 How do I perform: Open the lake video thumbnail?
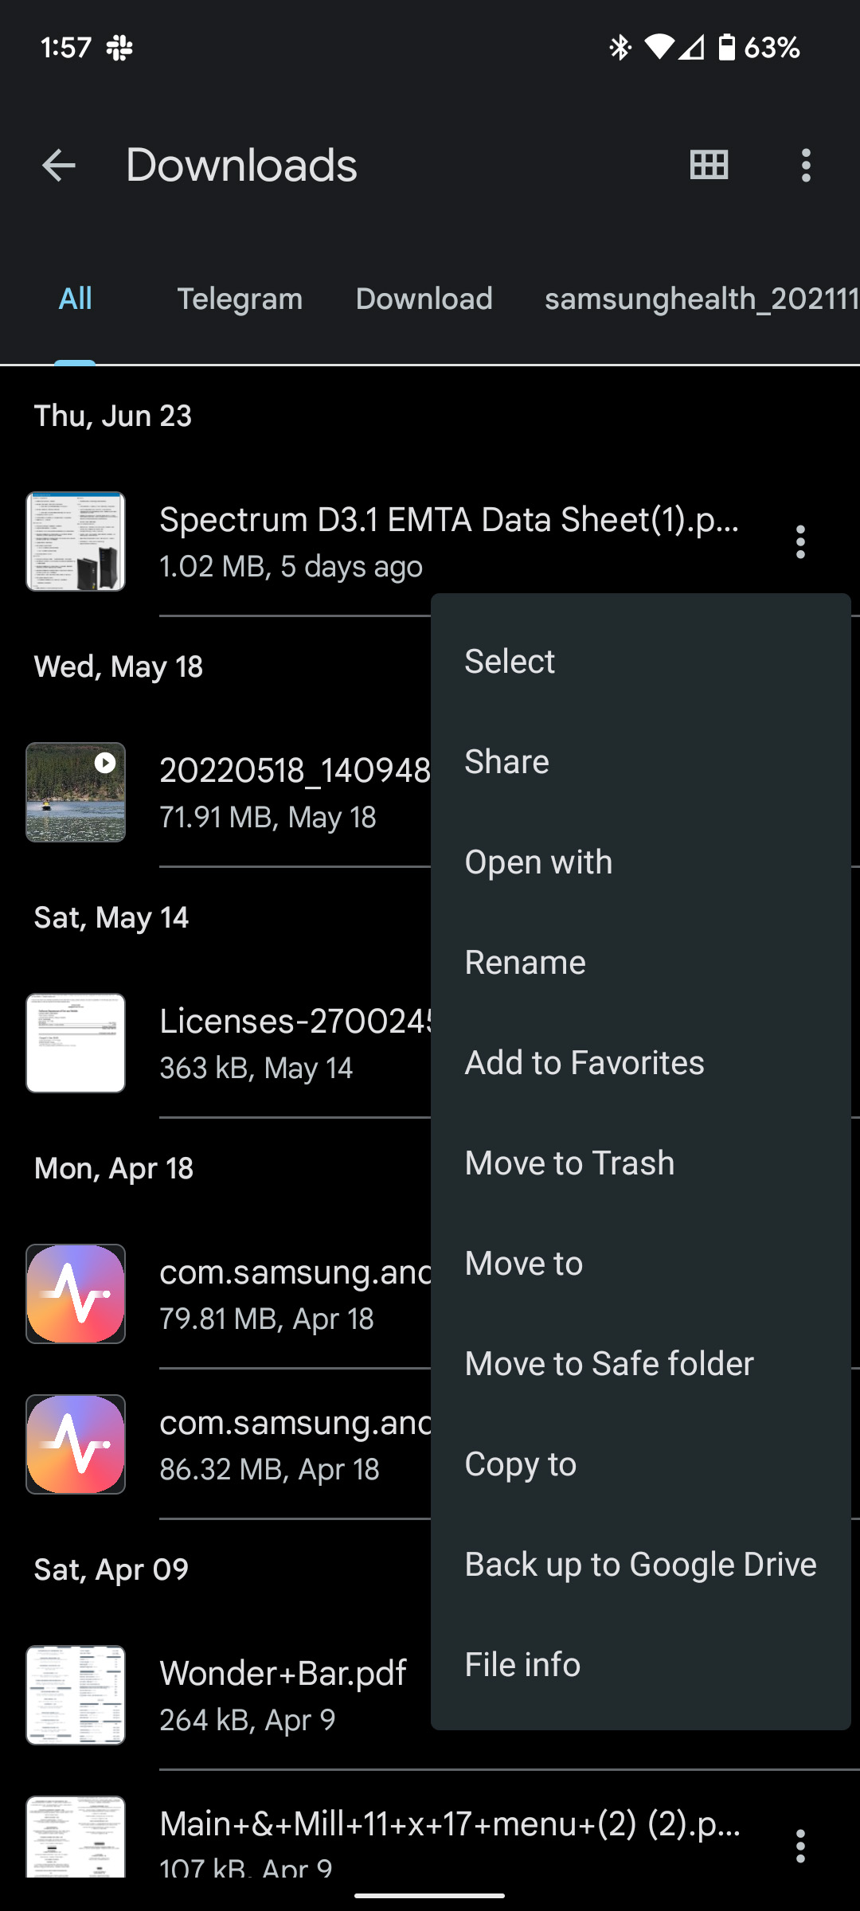(x=76, y=792)
